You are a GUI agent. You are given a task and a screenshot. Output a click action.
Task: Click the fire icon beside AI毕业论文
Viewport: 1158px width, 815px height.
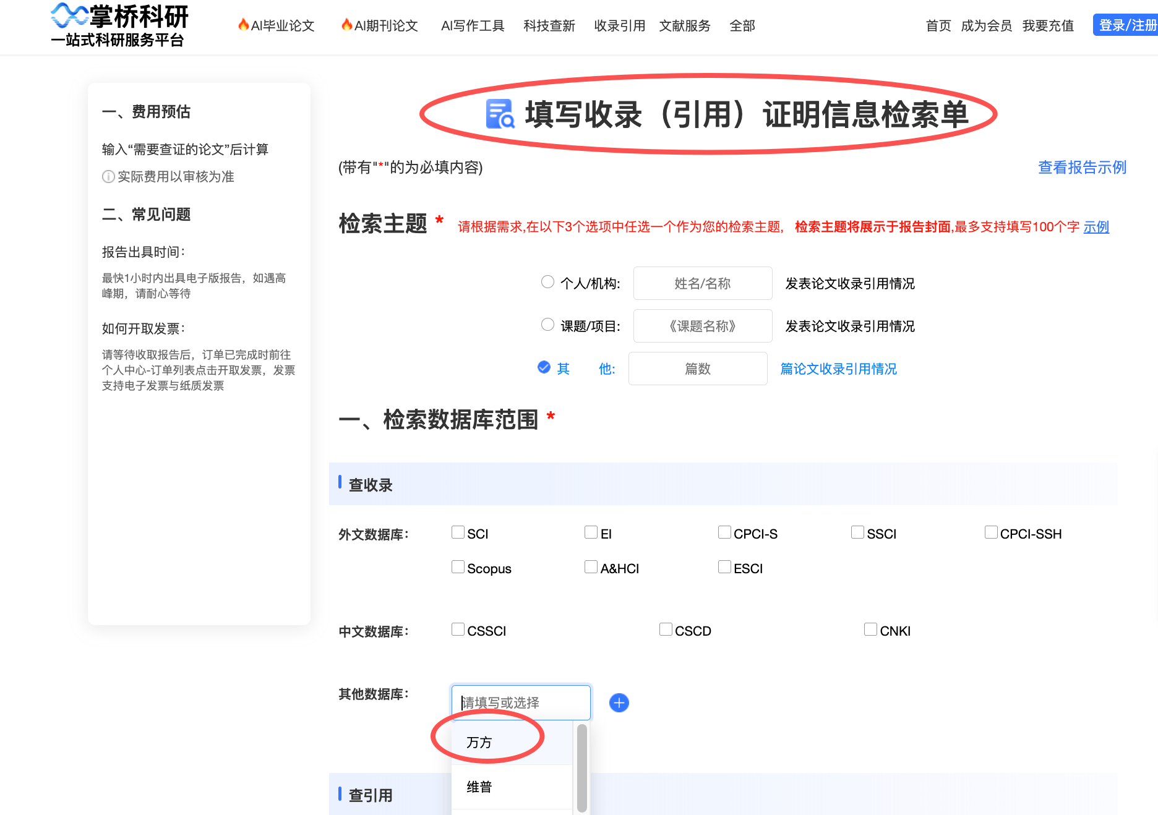point(245,25)
